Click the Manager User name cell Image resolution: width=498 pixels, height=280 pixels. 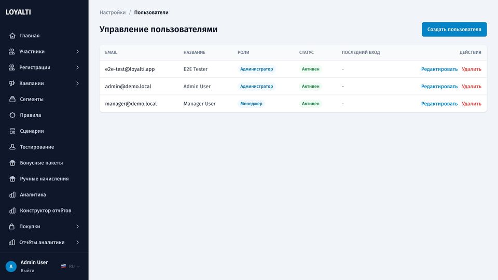point(199,104)
